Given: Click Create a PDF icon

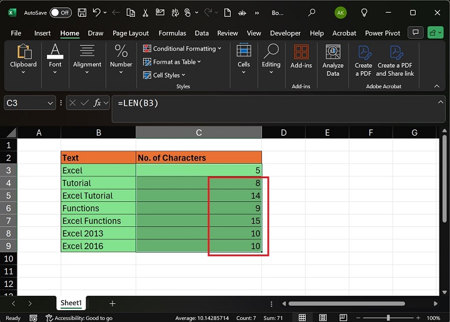Looking at the screenshot, I should 363,61.
